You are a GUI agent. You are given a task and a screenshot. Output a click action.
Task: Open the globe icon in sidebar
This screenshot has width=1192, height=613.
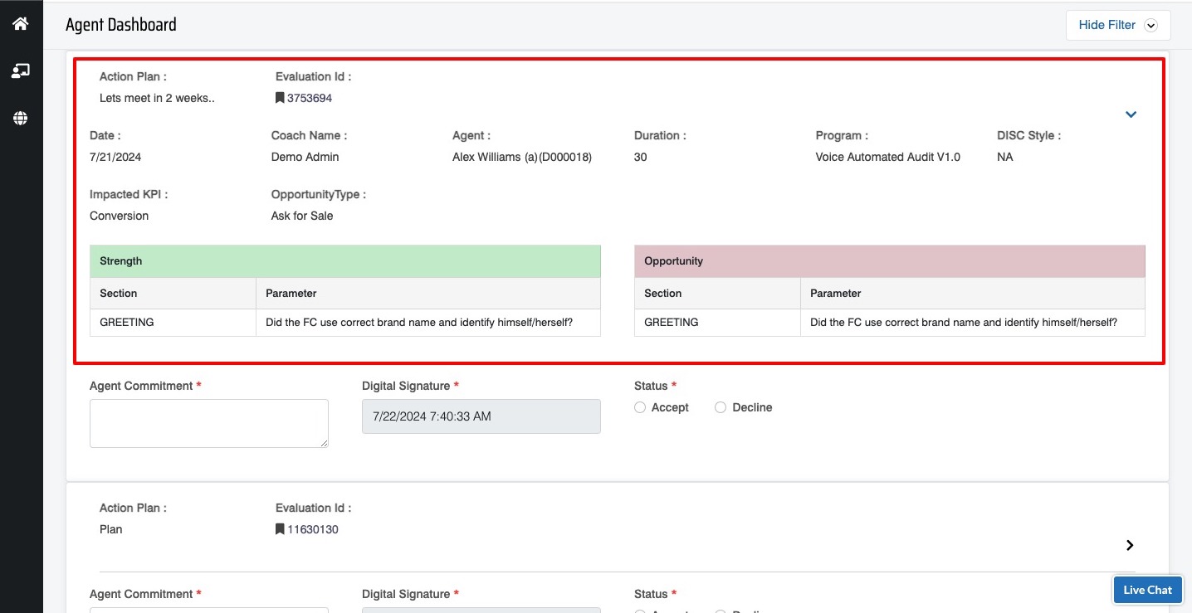[x=21, y=118]
